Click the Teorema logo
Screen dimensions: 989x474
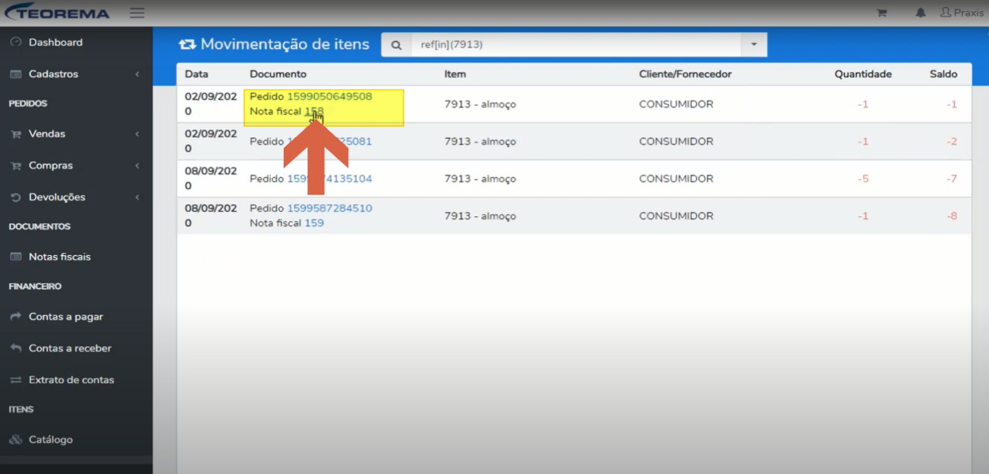(x=57, y=13)
